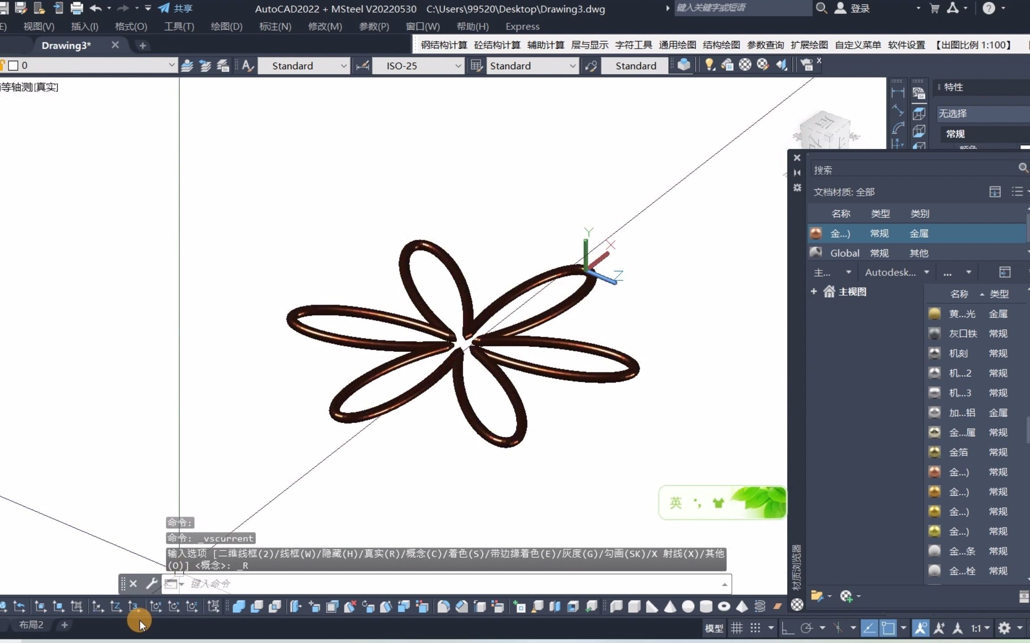Select the ISO-25 text style dropdown
1030x643 pixels.
(420, 66)
